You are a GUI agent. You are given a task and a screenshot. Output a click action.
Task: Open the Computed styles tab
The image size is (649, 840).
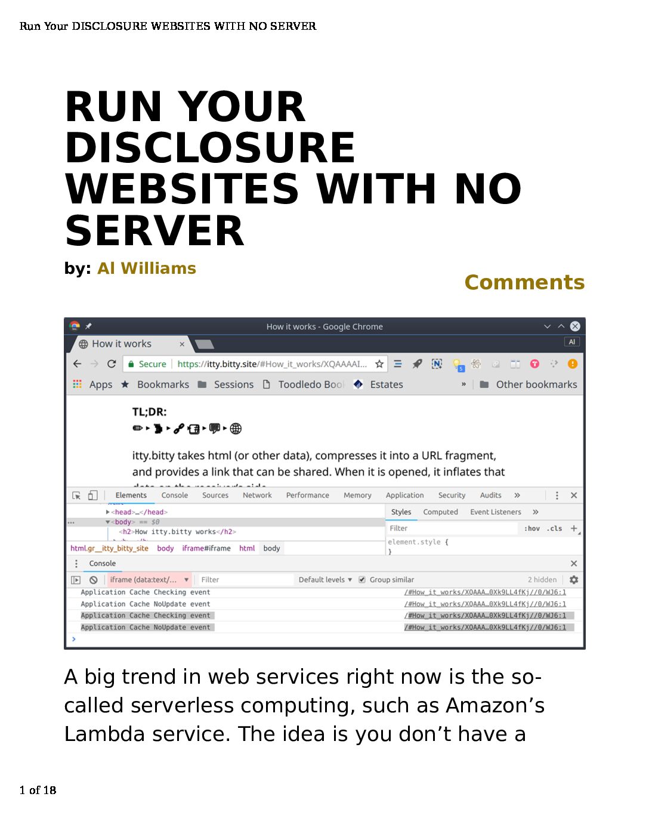440,512
